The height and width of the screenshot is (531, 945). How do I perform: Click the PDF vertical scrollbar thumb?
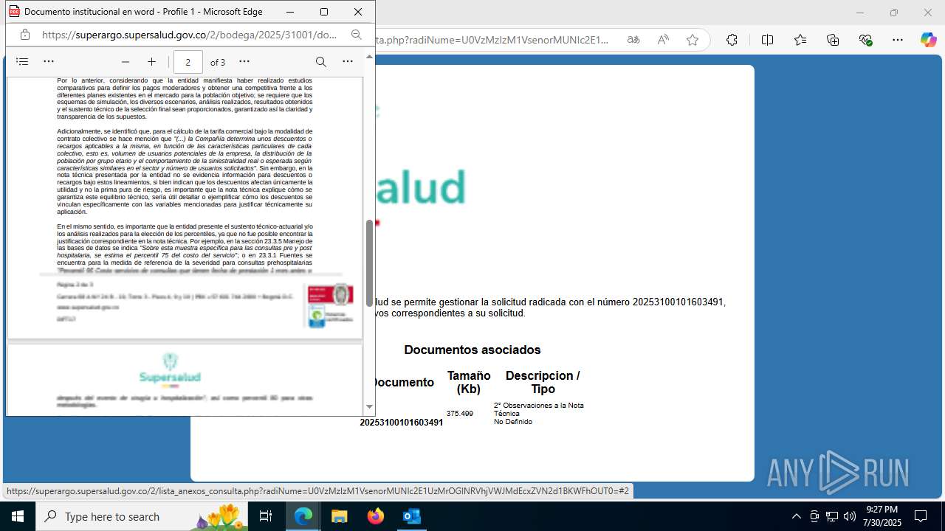pyautogui.click(x=370, y=263)
